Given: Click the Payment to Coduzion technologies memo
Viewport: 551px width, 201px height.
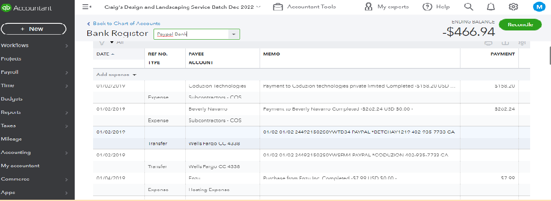Looking at the screenshot, I should tap(359, 86).
